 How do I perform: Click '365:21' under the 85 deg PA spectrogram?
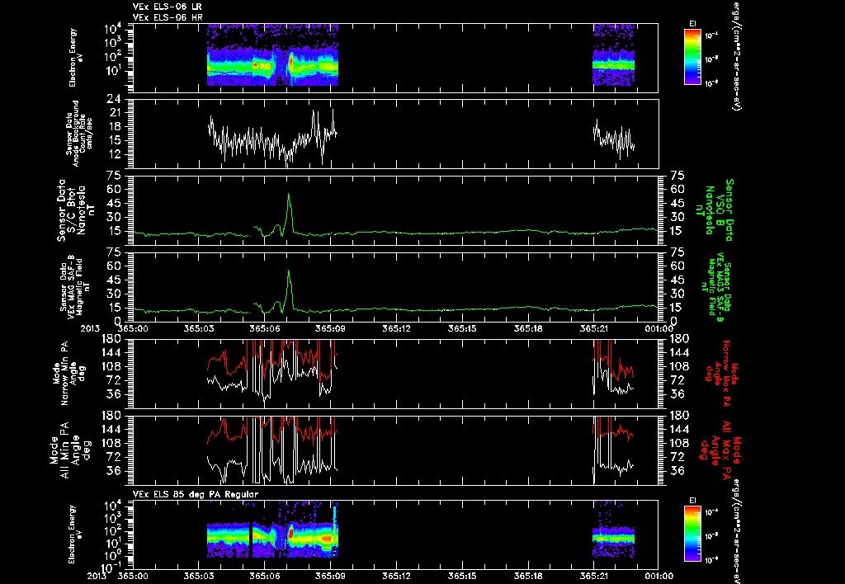coord(593,577)
